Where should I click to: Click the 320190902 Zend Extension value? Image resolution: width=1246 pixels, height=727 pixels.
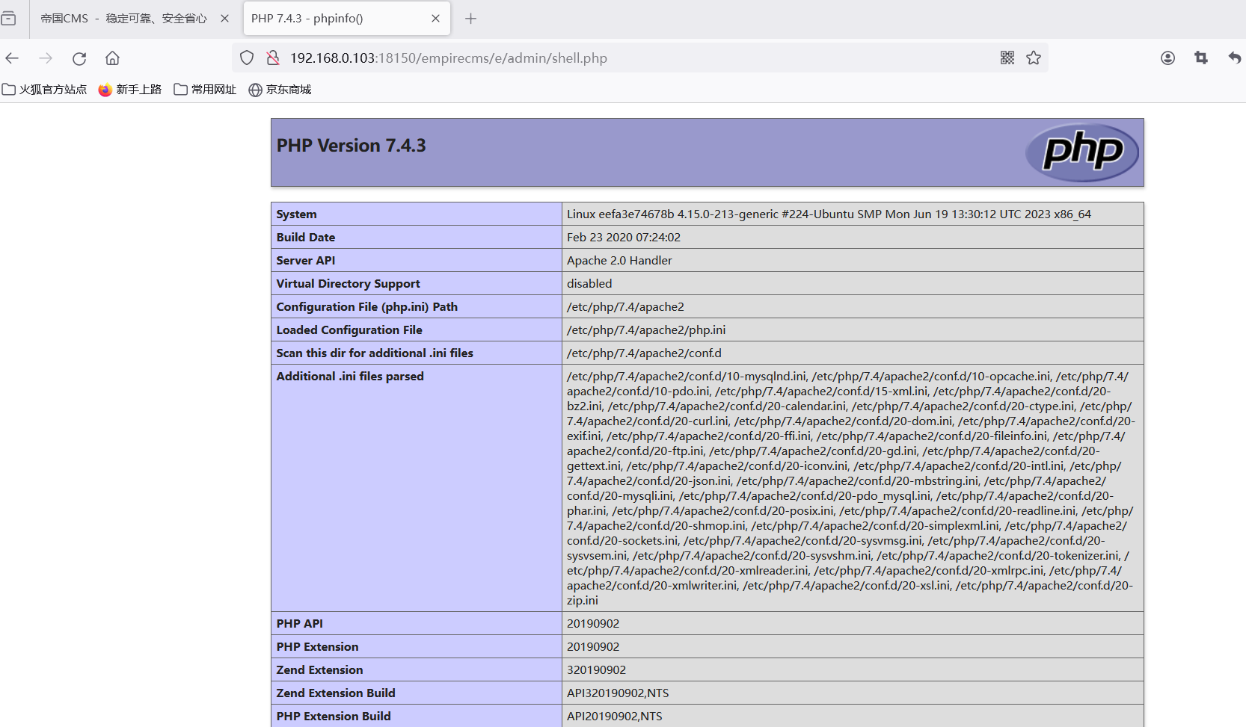[596, 670]
